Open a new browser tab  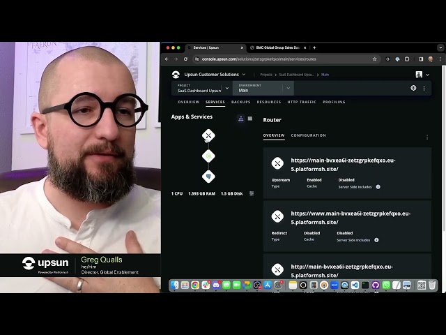314,47
